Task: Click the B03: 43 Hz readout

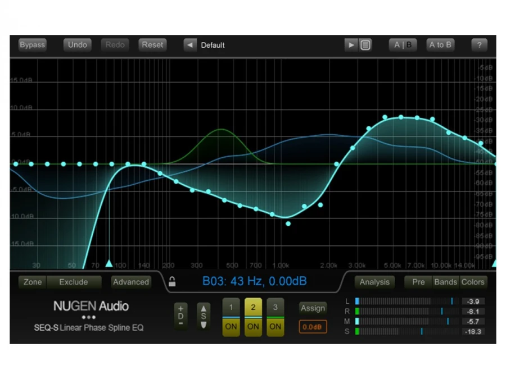Action: (254, 281)
